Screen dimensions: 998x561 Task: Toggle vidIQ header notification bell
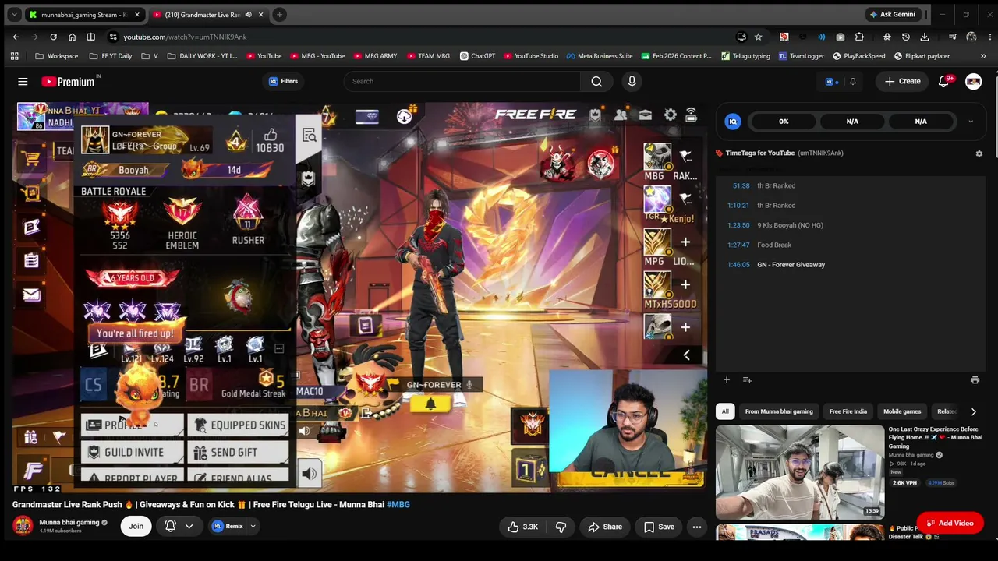pos(853,81)
